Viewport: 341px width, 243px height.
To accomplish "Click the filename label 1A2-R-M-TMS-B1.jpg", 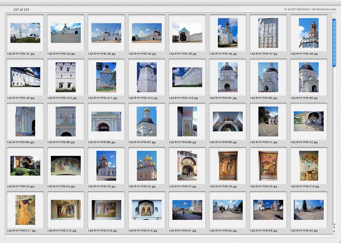I will tap(223, 98).
